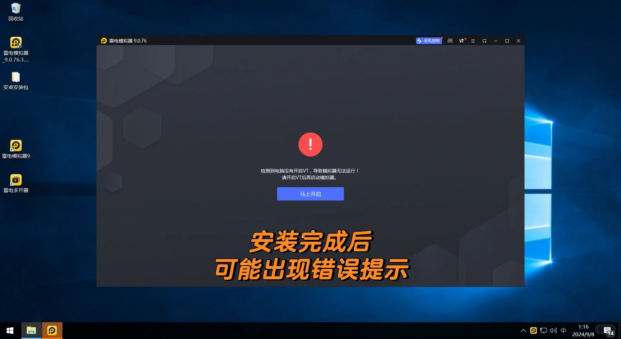Click the window-mode icon left of the minimize button

pyautogui.click(x=484, y=41)
